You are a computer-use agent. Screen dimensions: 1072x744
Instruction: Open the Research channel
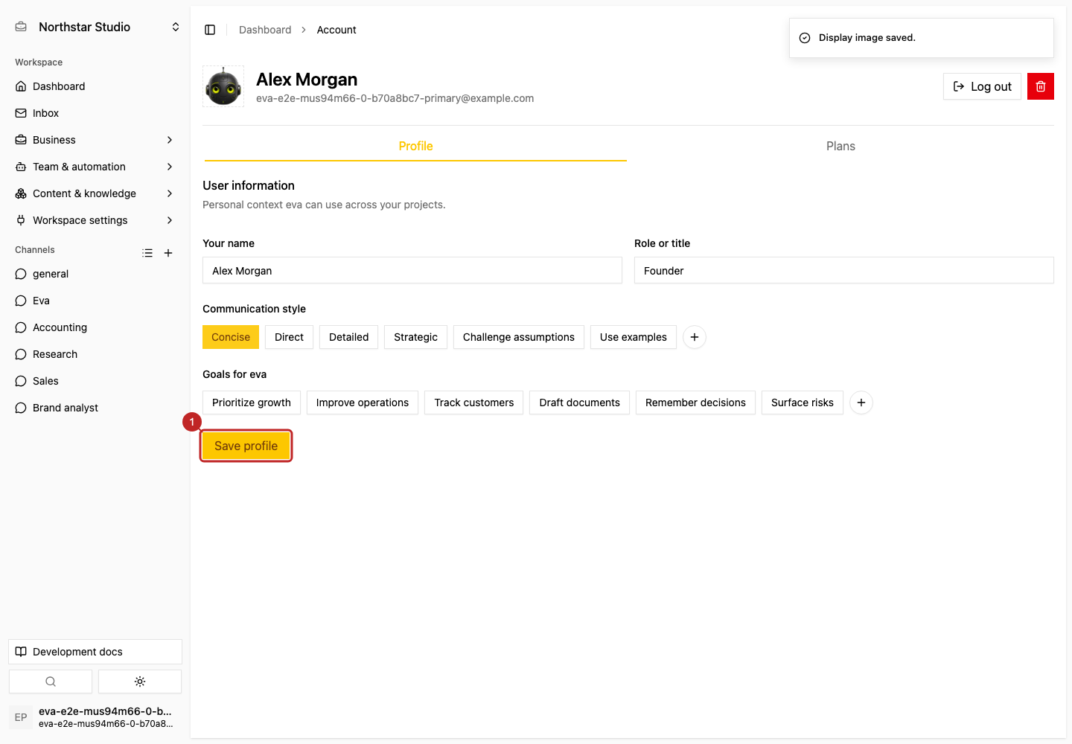(x=95, y=354)
